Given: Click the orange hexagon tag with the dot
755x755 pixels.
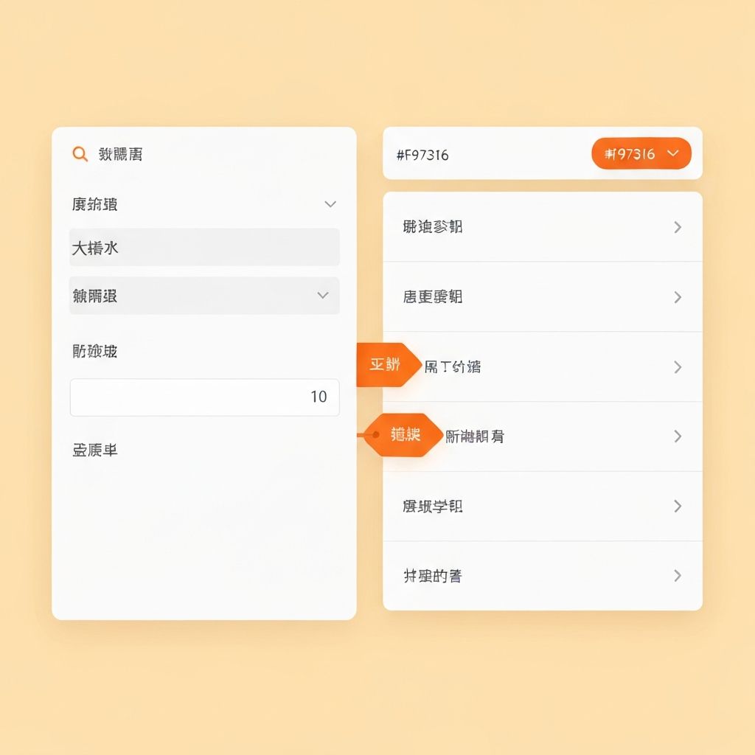Looking at the screenshot, I should click(402, 435).
